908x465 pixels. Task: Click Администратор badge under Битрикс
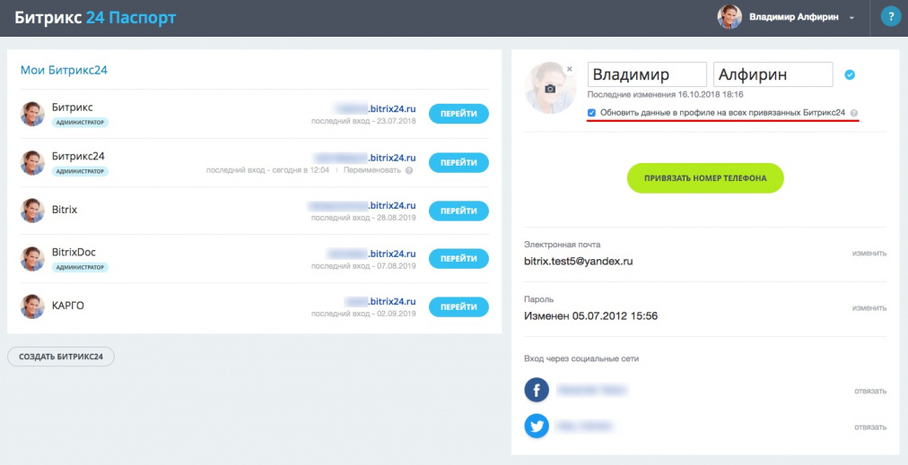click(80, 123)
